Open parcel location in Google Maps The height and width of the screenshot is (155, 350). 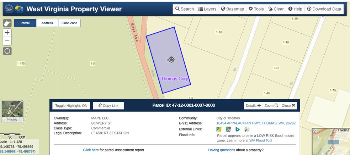228,129
